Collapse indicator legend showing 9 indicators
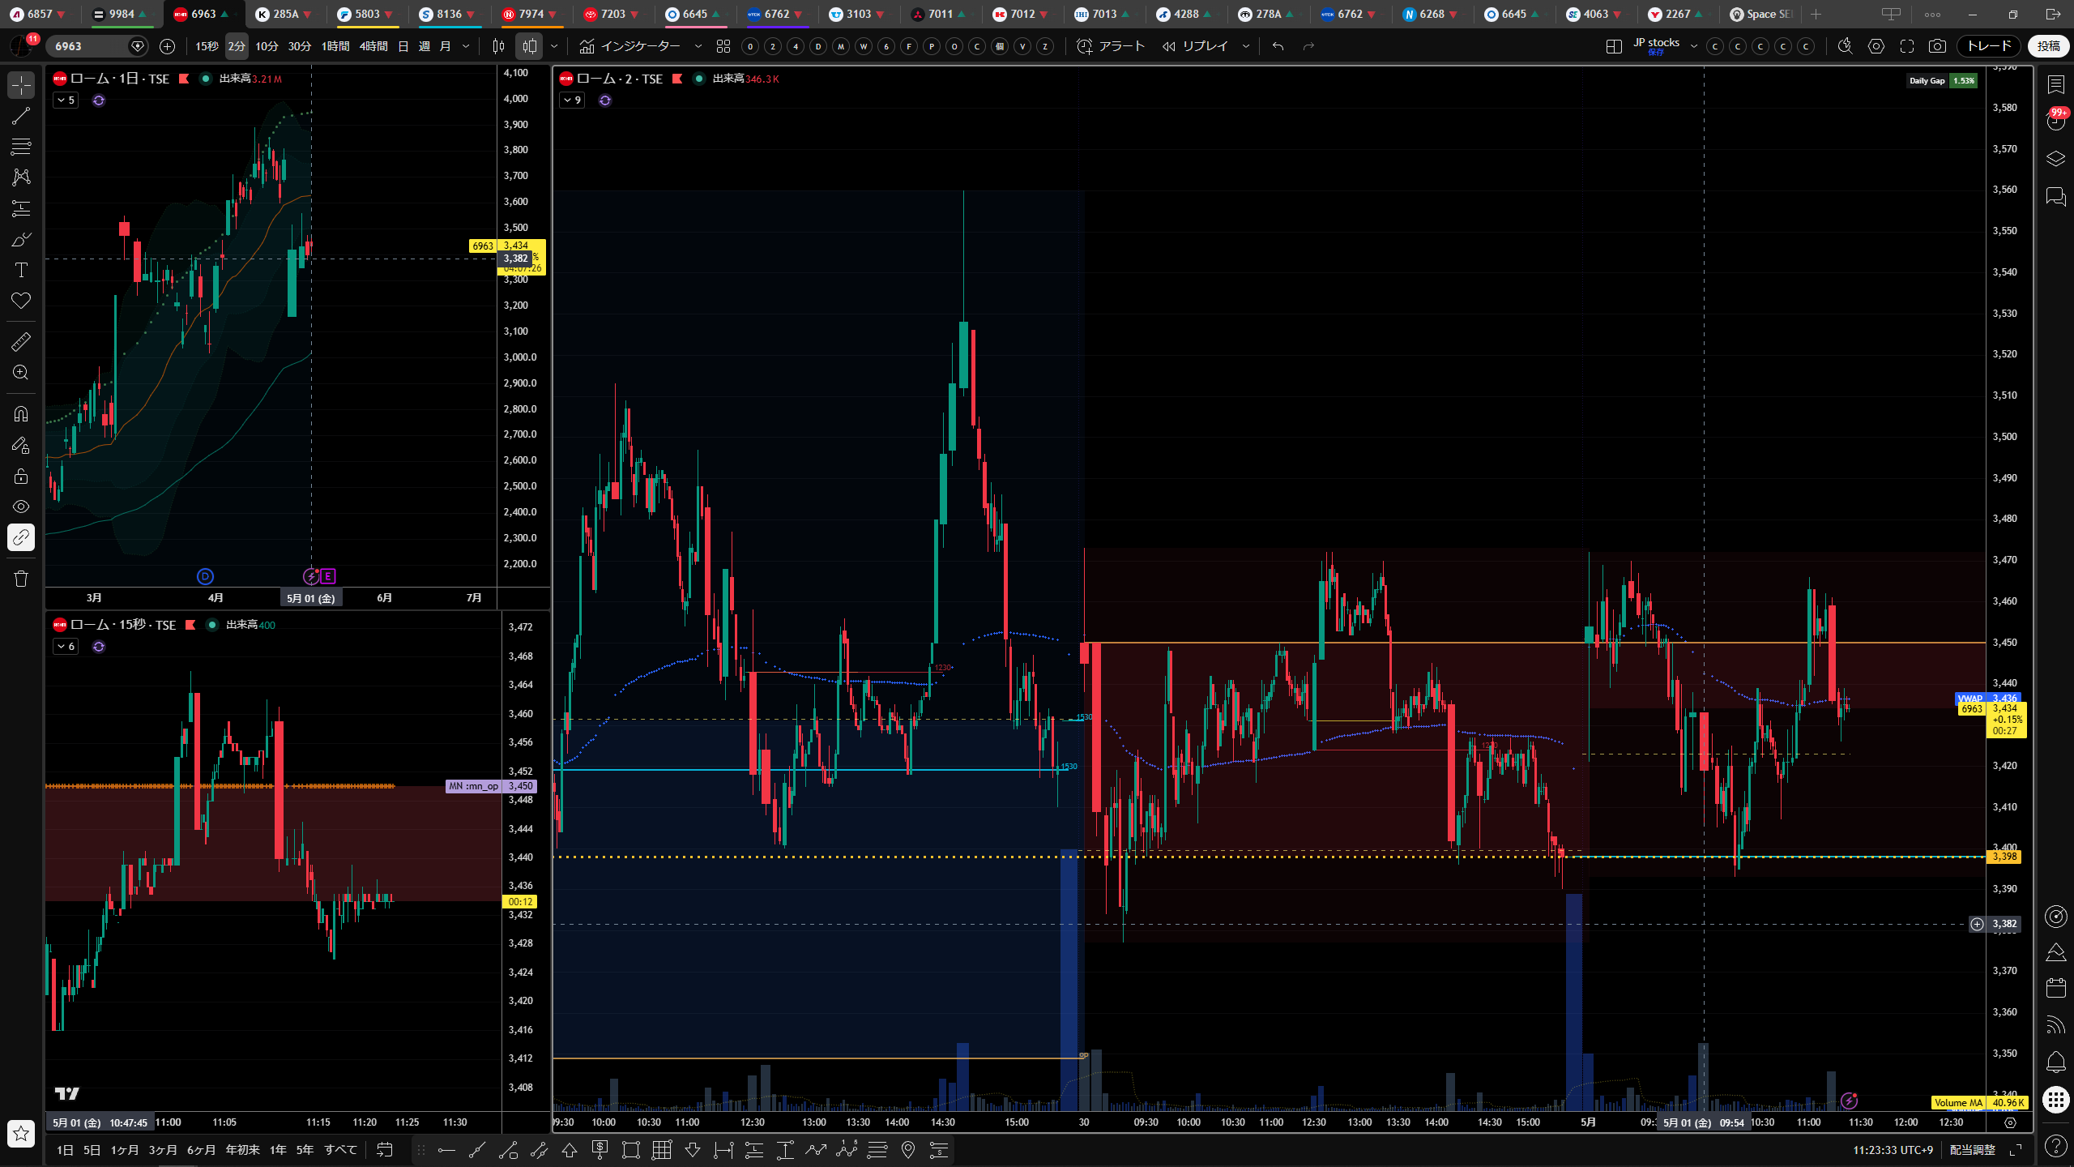The image size is (2074, 1167). pos(572,100)
